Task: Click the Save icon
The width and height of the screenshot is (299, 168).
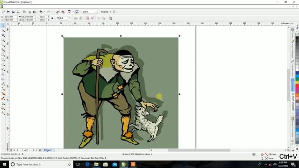Action: [13, 12]
